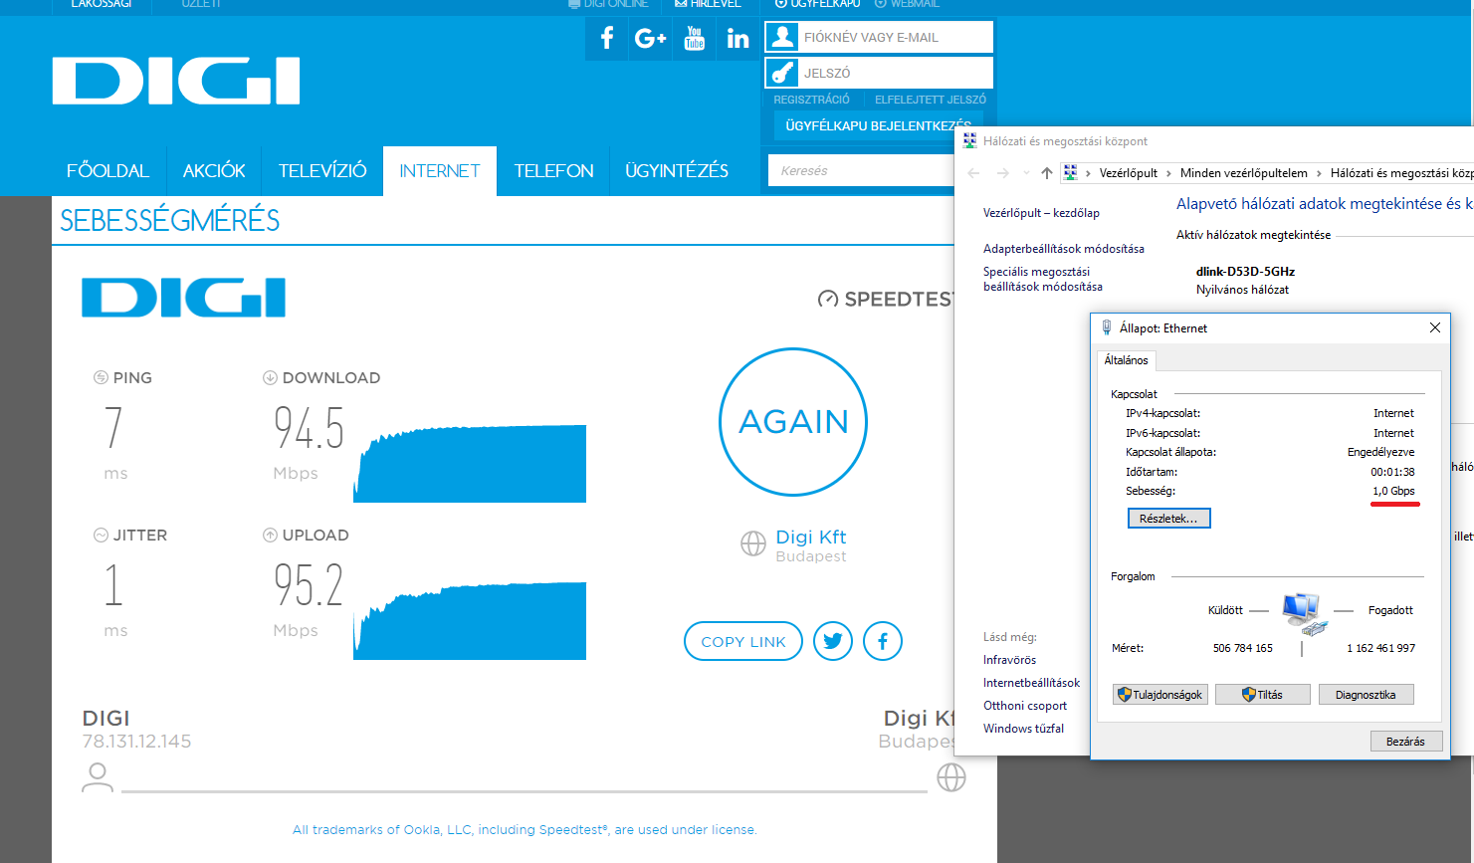Click Diagnosztika button

(1367, 695)
